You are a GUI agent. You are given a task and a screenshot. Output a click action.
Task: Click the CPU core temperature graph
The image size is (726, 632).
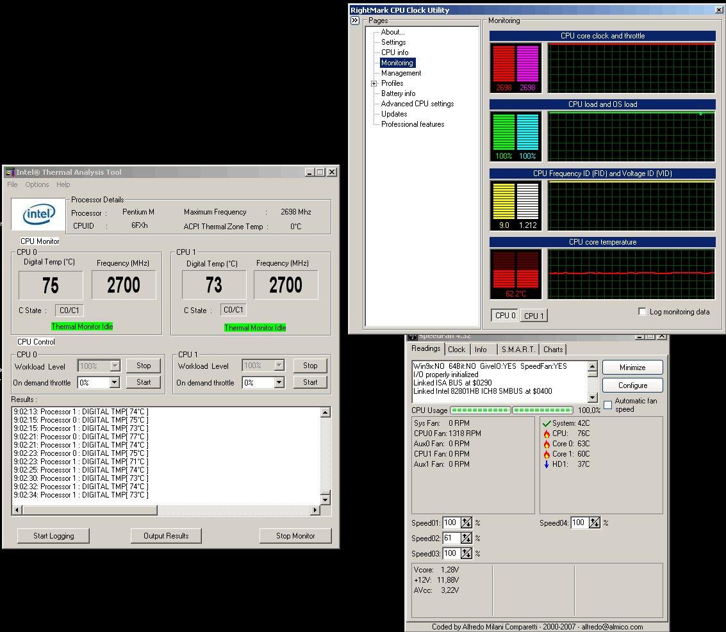[632, 274]
